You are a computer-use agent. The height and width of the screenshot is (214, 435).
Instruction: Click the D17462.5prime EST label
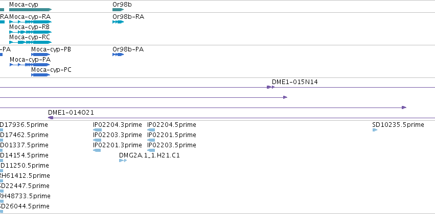(24, 135)
